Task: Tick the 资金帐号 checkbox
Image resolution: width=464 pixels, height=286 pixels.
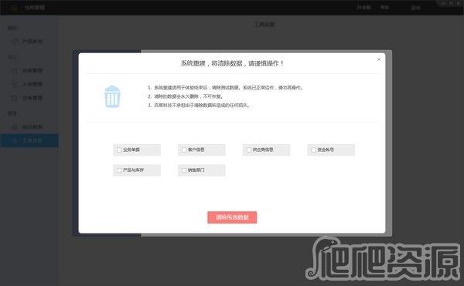Action: [x=314, y=150]
